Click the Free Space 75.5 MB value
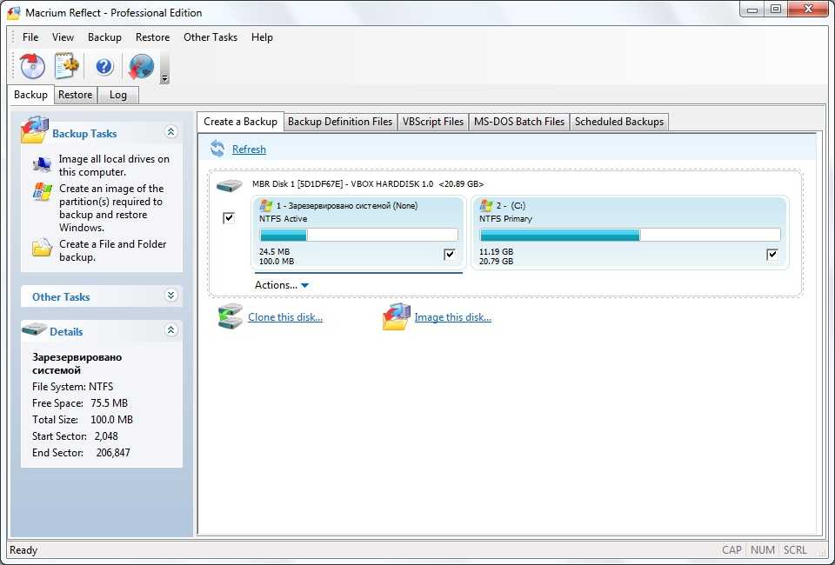The height and width of the screenshot is (565, 835). tap(110, 403)
